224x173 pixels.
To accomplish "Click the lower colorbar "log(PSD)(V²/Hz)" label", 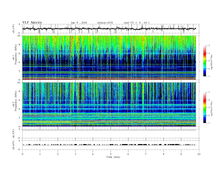I will click(211, 109).
